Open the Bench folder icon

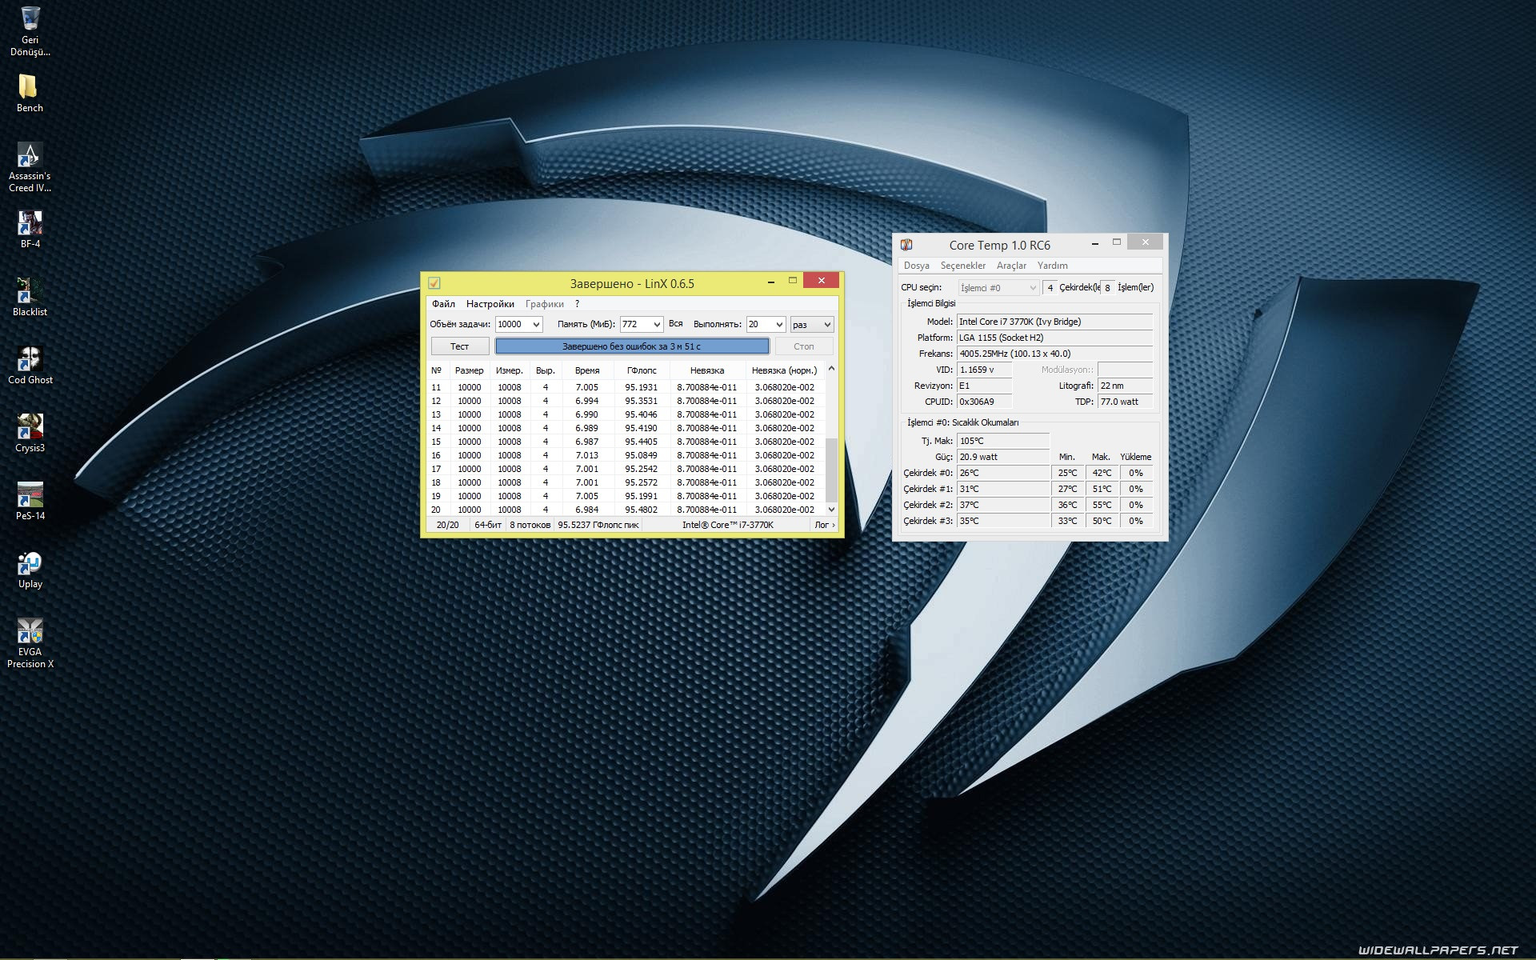(x=30, y=93)
